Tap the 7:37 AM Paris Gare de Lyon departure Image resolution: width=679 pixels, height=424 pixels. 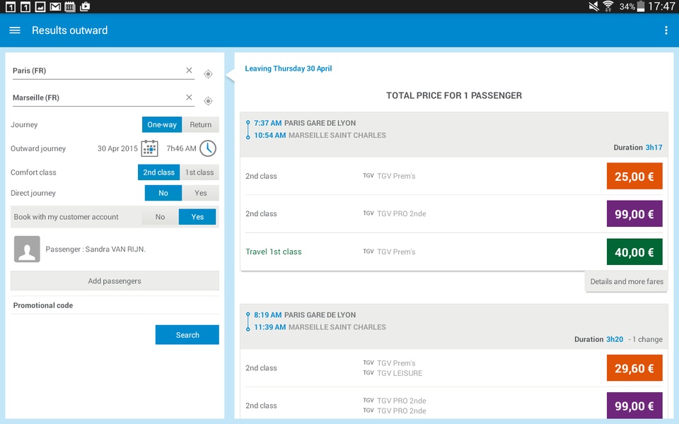click(305, 123)
